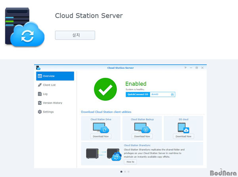Select the first screenshot carousel dot
Screen dimensions: 238x177
pos(121,172)
